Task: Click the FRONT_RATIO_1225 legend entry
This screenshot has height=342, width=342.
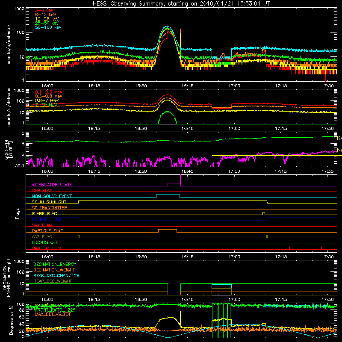Action: pos(55,310)
